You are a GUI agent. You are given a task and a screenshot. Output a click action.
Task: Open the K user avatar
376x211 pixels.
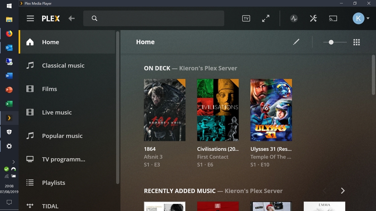358,18
